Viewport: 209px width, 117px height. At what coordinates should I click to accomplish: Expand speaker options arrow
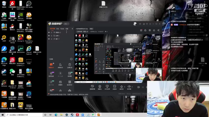[x=132, y=87]
